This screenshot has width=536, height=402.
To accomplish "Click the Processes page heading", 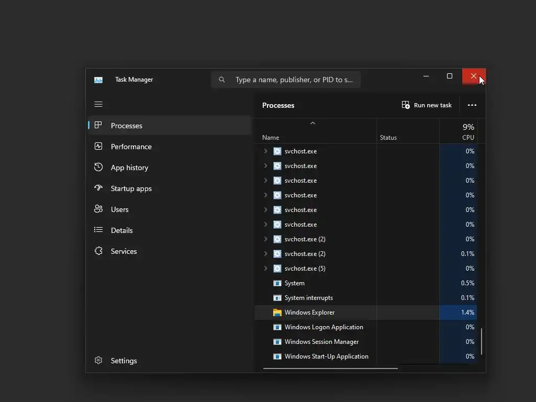I will (278, 105).
